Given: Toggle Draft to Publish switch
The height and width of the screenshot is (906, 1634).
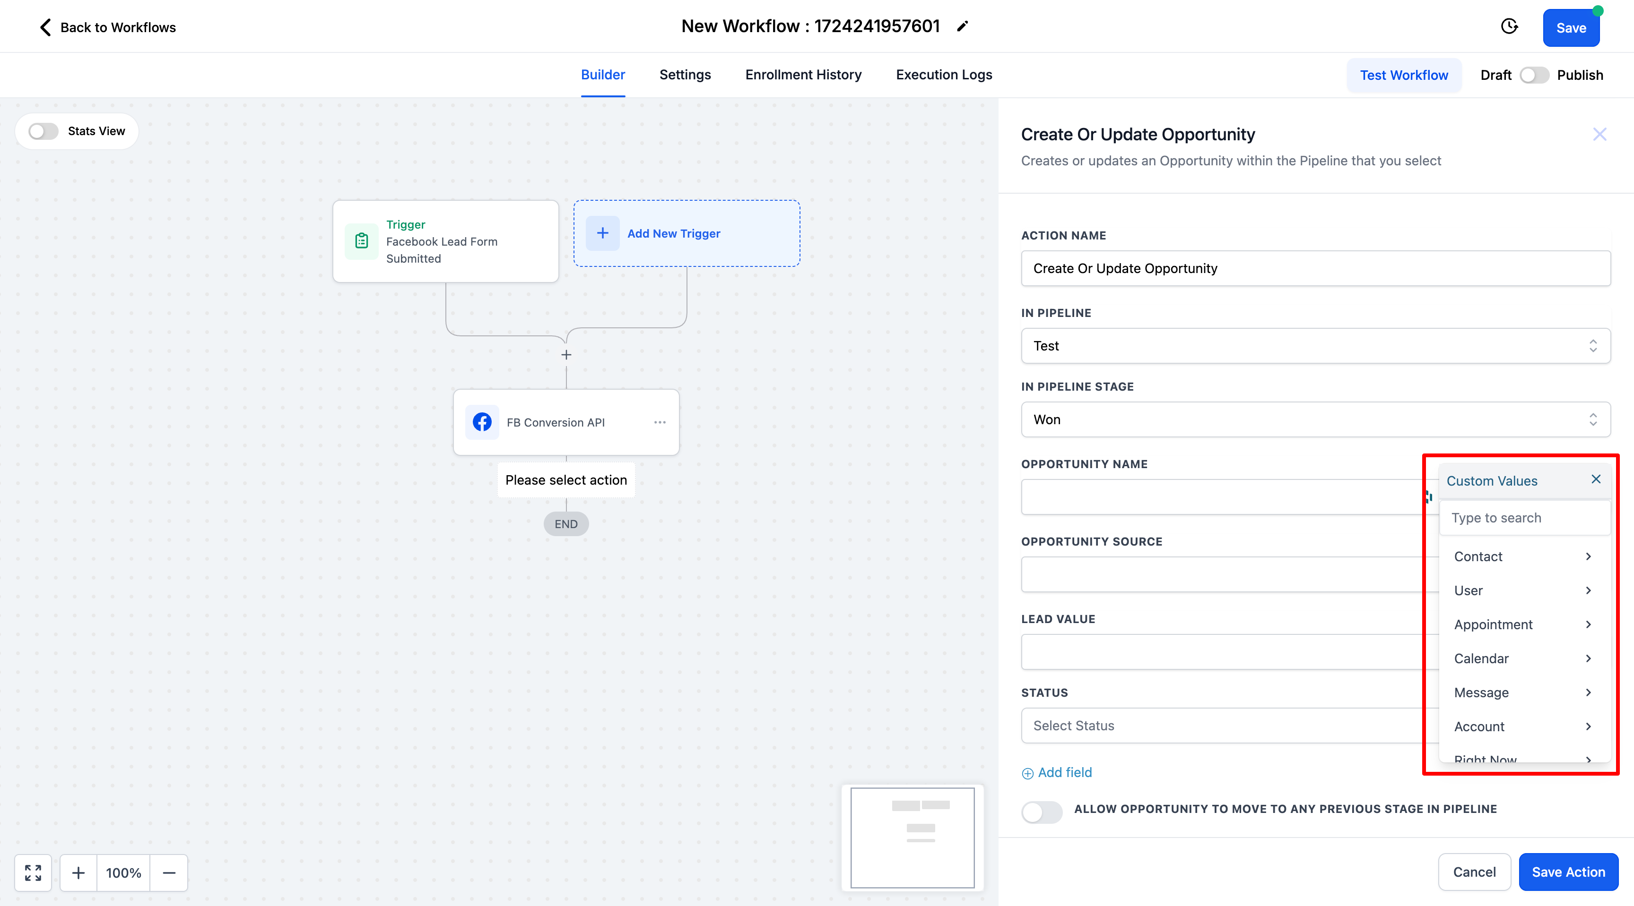Looking at the screenshot, I should [1534, 76].
